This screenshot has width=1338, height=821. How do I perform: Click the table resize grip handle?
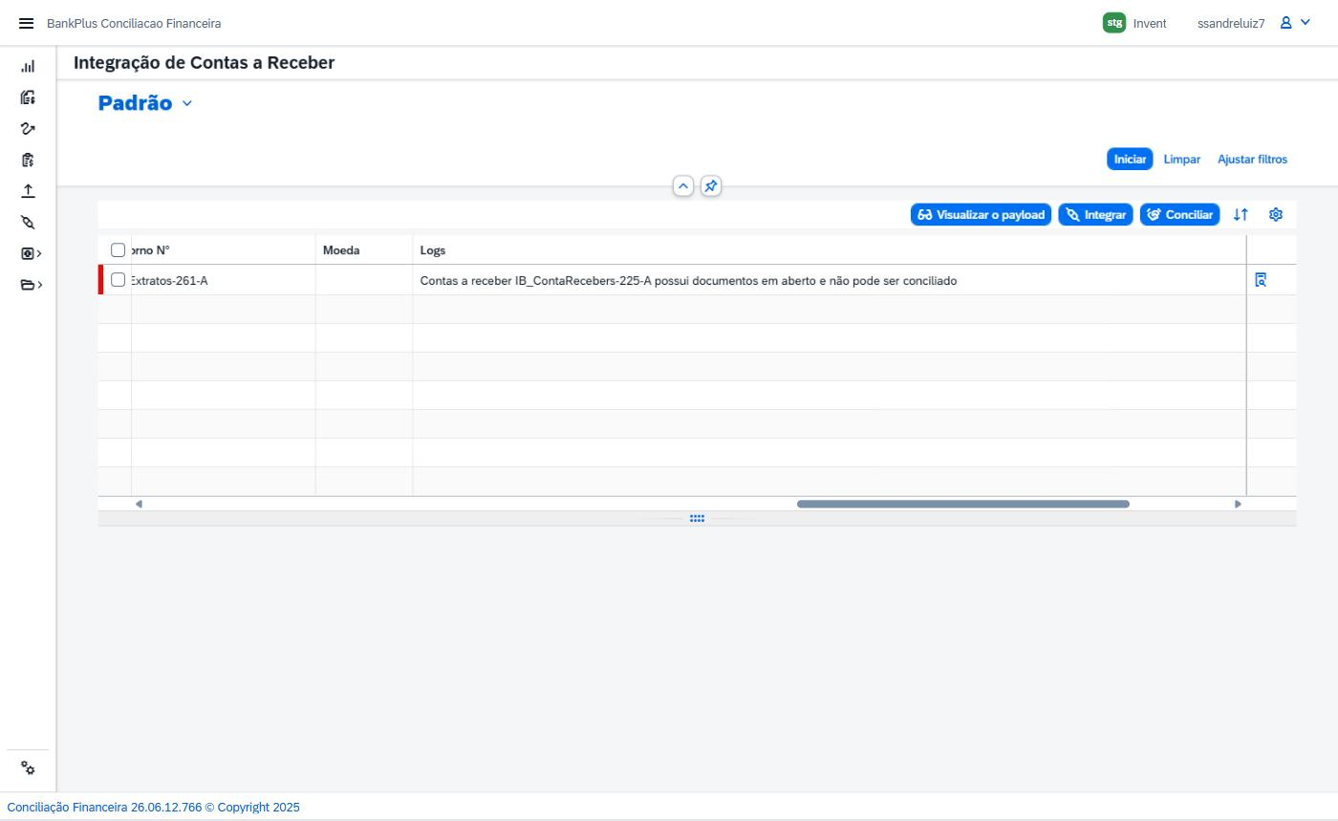tap(697, 519)
